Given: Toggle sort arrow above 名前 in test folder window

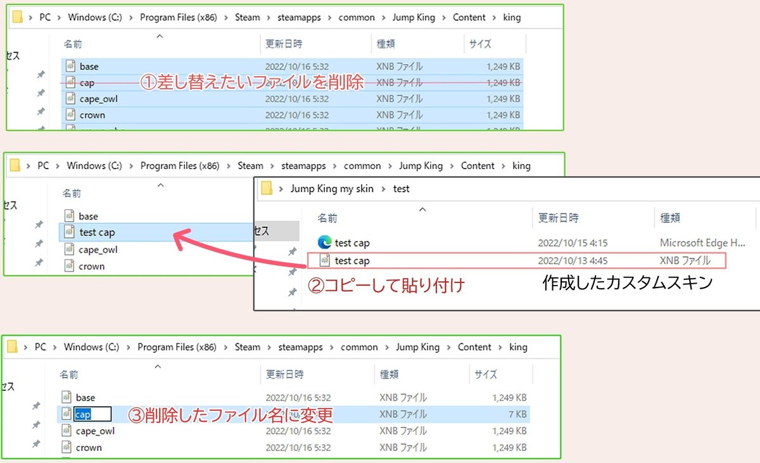Looking at the screenshot, I should (422, 209).
